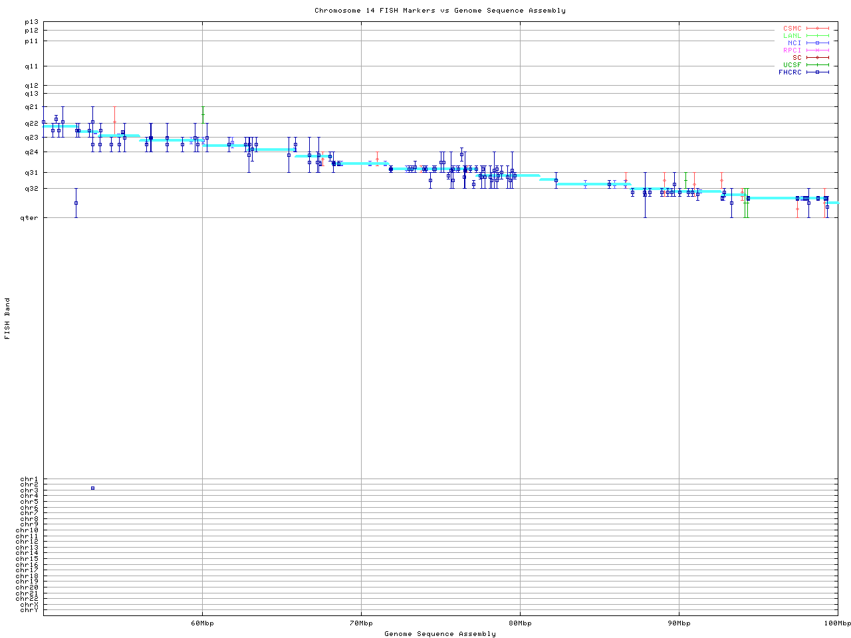Image resolution: width=851 pixels, height=638 pixels.
Task: Click the blue square marker on chr3 row
Action: pyautogui.click(x=92, y=488)
